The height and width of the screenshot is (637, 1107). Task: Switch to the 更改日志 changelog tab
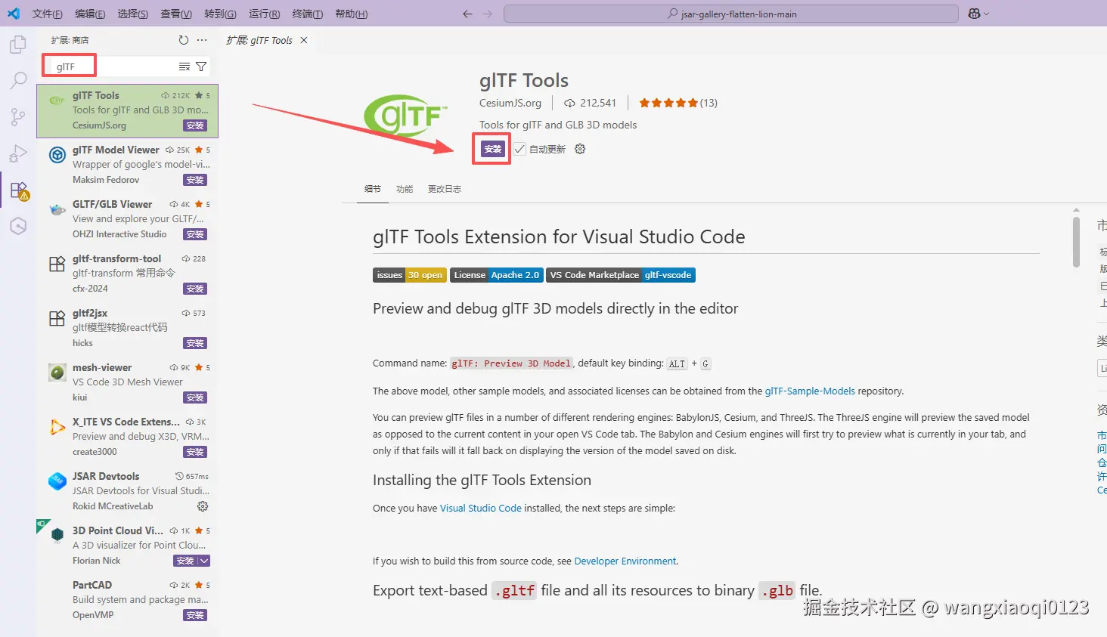[x=445, y=189]
